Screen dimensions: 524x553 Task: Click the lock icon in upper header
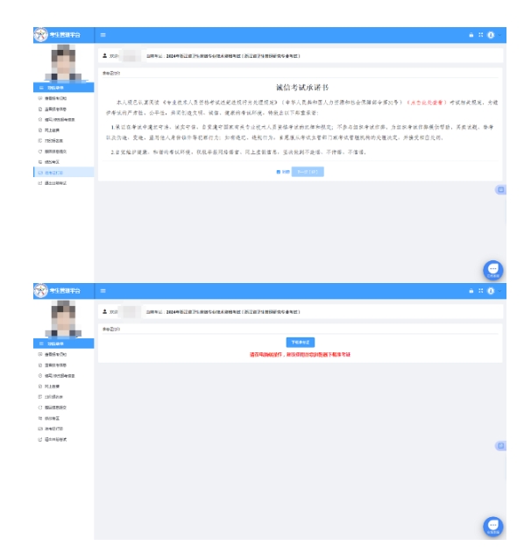471,35
